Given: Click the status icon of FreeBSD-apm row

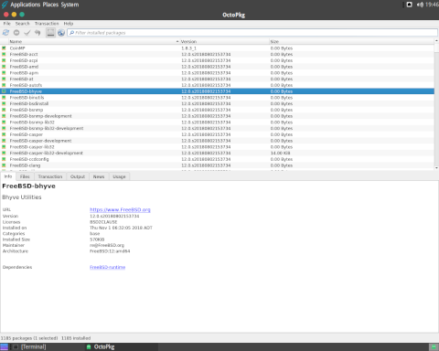Looking at the screenshot, I should 4,73.
